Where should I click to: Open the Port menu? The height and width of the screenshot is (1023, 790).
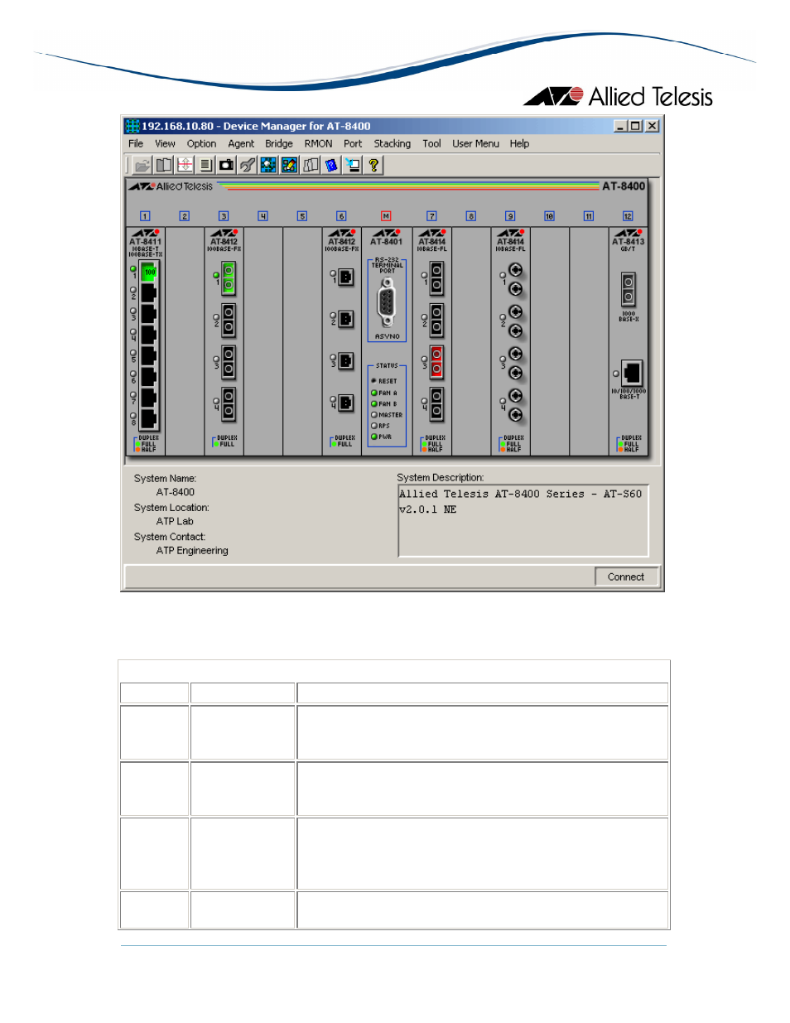tap(353, 143)
